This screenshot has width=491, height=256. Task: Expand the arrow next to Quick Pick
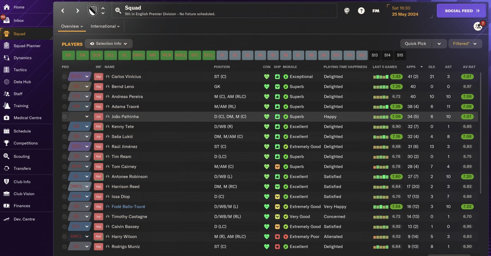click(439, 44)
